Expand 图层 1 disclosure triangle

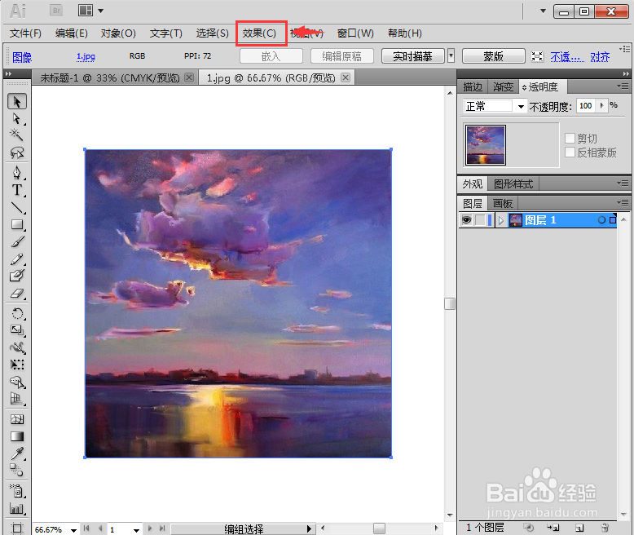[500, 220]
